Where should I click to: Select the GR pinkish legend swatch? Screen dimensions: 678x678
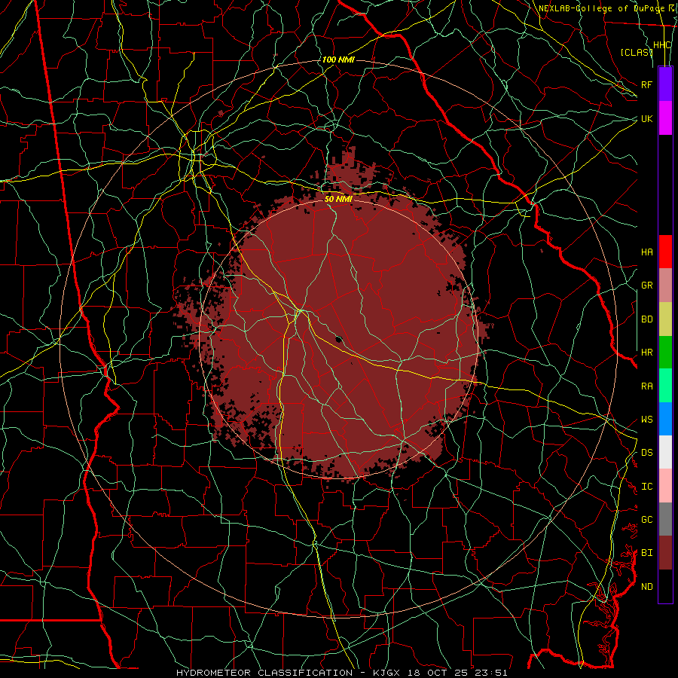[665, 286]
